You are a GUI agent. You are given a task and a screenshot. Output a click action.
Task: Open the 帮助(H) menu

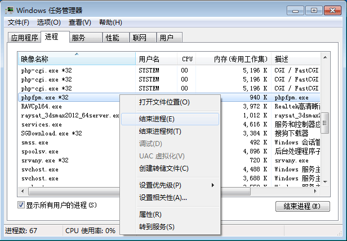coord(110,22)
